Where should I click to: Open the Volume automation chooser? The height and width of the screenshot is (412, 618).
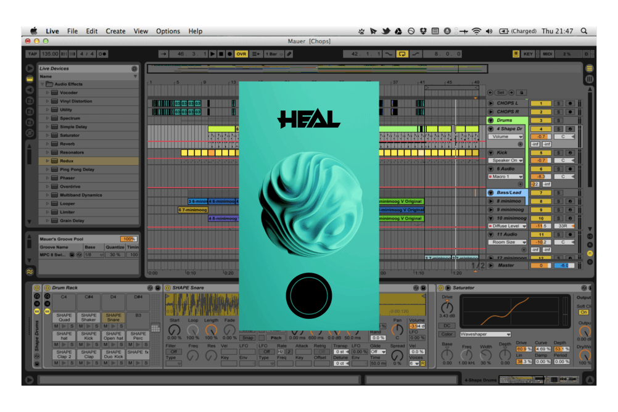click(506, 137)
